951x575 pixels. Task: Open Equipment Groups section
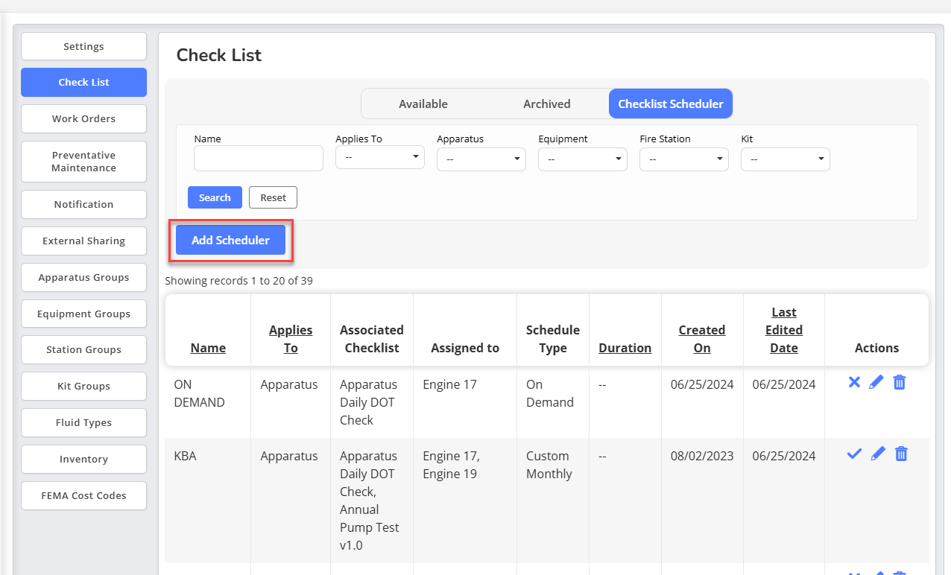coord(83,314)
